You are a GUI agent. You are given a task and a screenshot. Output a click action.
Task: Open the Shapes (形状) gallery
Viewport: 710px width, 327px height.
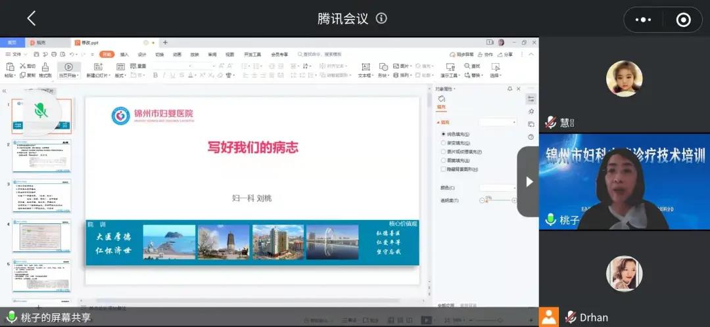(x=383, y=70)
